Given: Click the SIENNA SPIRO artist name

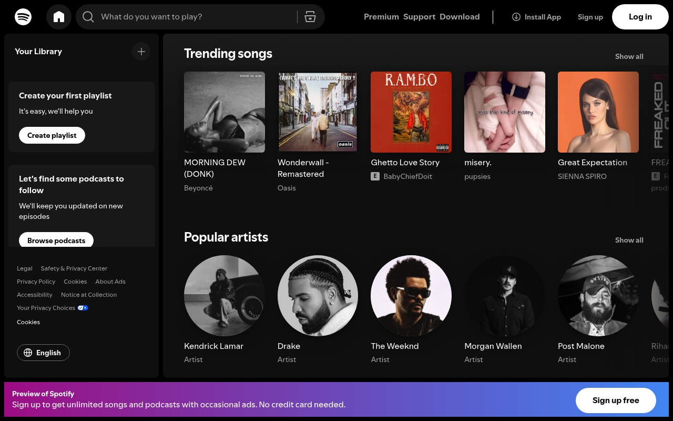Looking at the screenshot, I should [x=582, y=176].
